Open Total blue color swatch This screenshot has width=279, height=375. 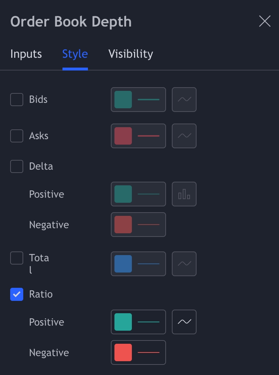(x=123, y=264)
